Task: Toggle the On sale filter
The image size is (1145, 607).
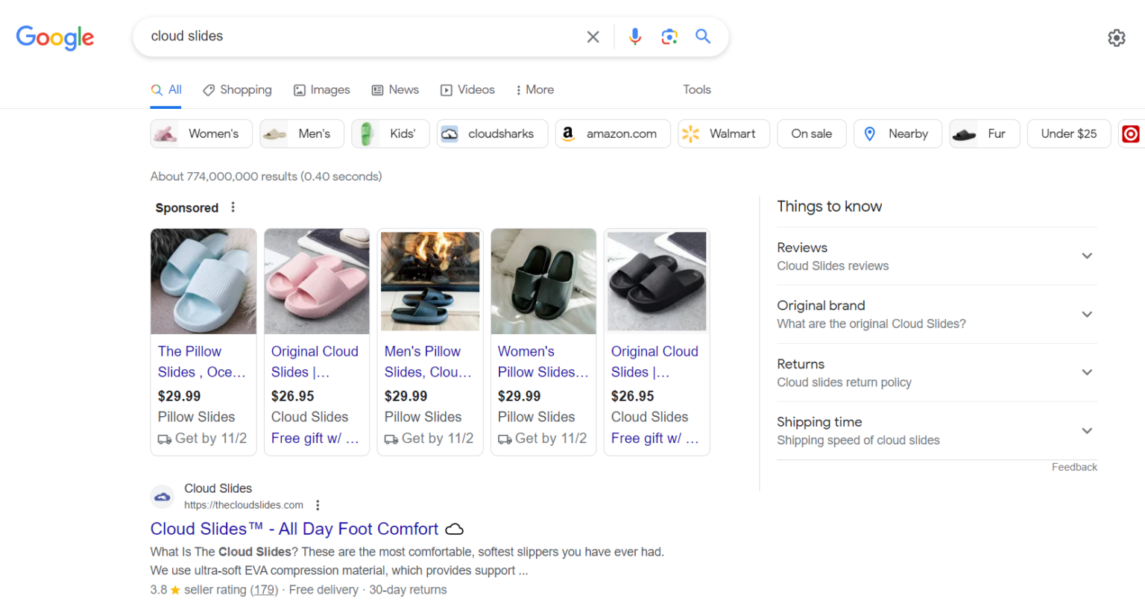Action: [811, 133]
